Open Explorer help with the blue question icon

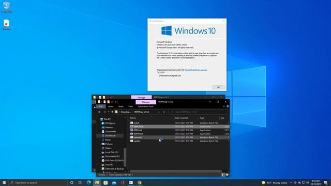[228, 106]
